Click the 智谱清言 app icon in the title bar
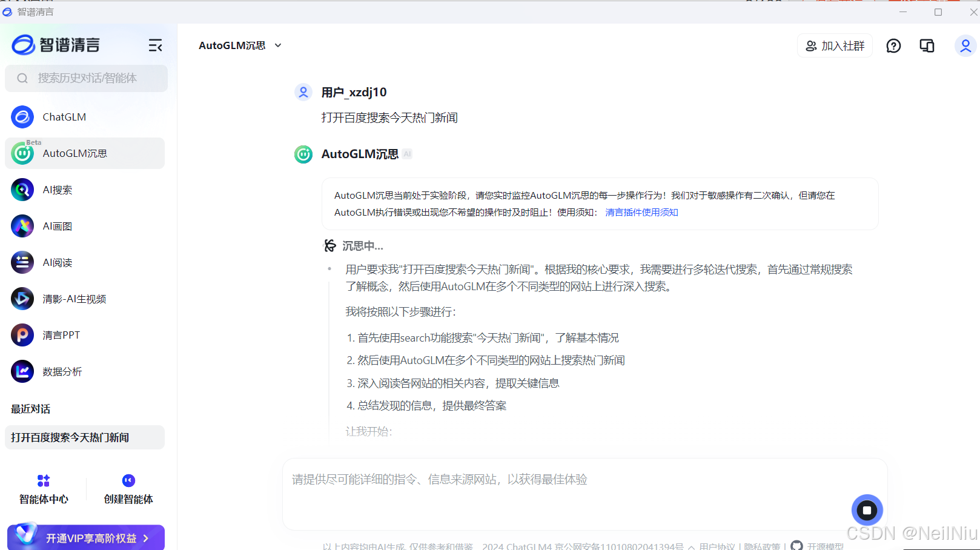 (7, 12)
